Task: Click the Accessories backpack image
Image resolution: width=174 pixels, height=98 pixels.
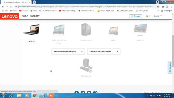Action: pos(86,65)
